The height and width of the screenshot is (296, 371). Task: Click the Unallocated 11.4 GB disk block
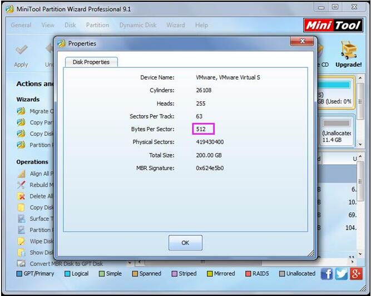pyautogui.click(x=337, y=131)
